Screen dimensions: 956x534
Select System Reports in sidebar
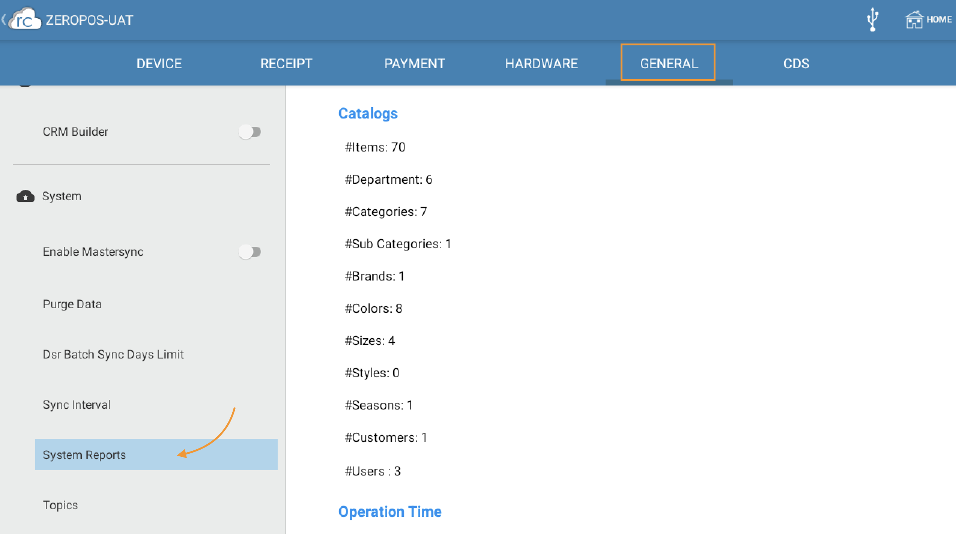click(156, 454)
